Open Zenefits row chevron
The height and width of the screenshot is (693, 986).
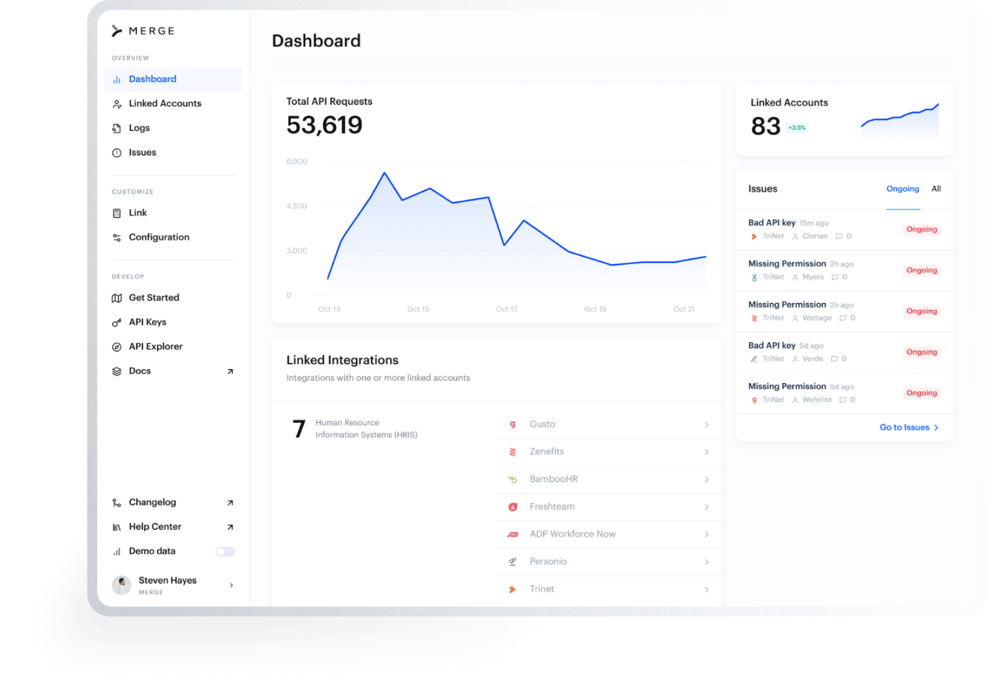tap(706, 453)
